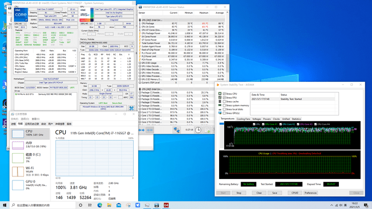Viewport: 372px width, 209px height.
Task: Uncheck the Stress CPU checkbox
Action: (224, 94)
